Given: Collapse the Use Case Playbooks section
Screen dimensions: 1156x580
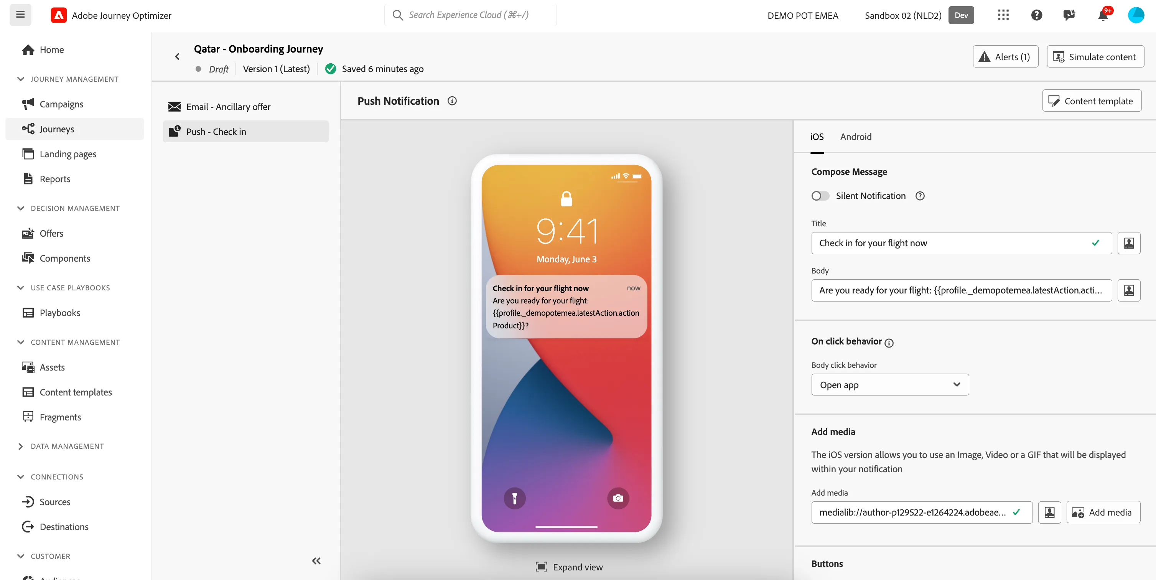Looking at the screenshot, I should coord(21,288).
